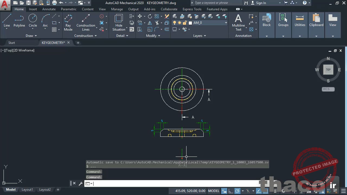The height and width of the screenshot is (195, 347).
Task: Open command line customize wrench icon
Action: 81,184
